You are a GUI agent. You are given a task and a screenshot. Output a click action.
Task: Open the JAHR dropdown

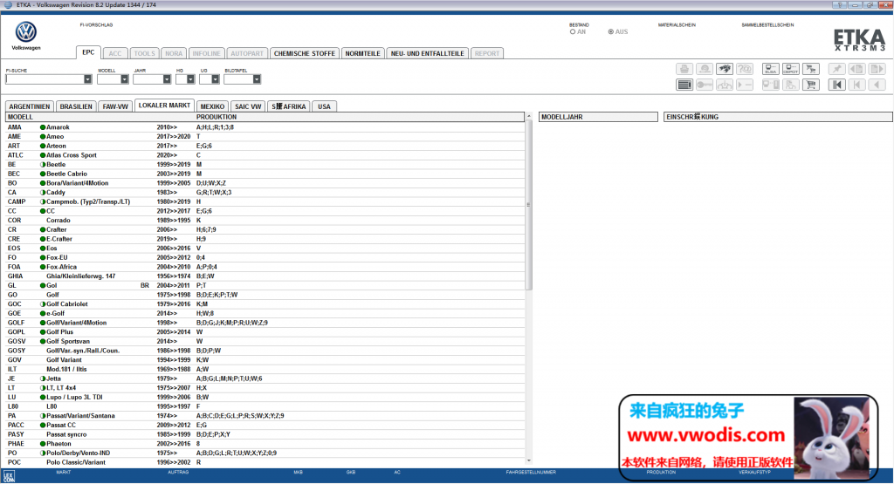tap(164, 79)
